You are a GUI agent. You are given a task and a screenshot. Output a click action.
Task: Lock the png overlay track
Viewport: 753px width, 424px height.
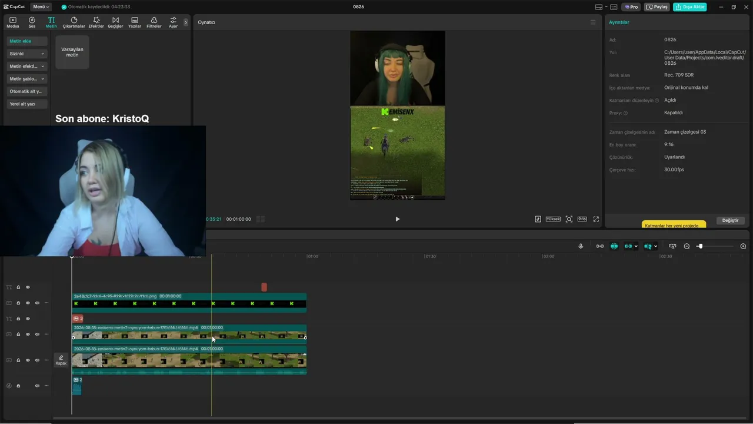18,303
